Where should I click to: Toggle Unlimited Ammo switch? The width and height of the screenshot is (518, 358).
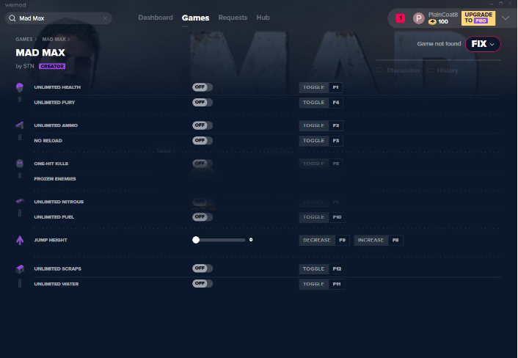pyautogui.click(x=203, y=125)
